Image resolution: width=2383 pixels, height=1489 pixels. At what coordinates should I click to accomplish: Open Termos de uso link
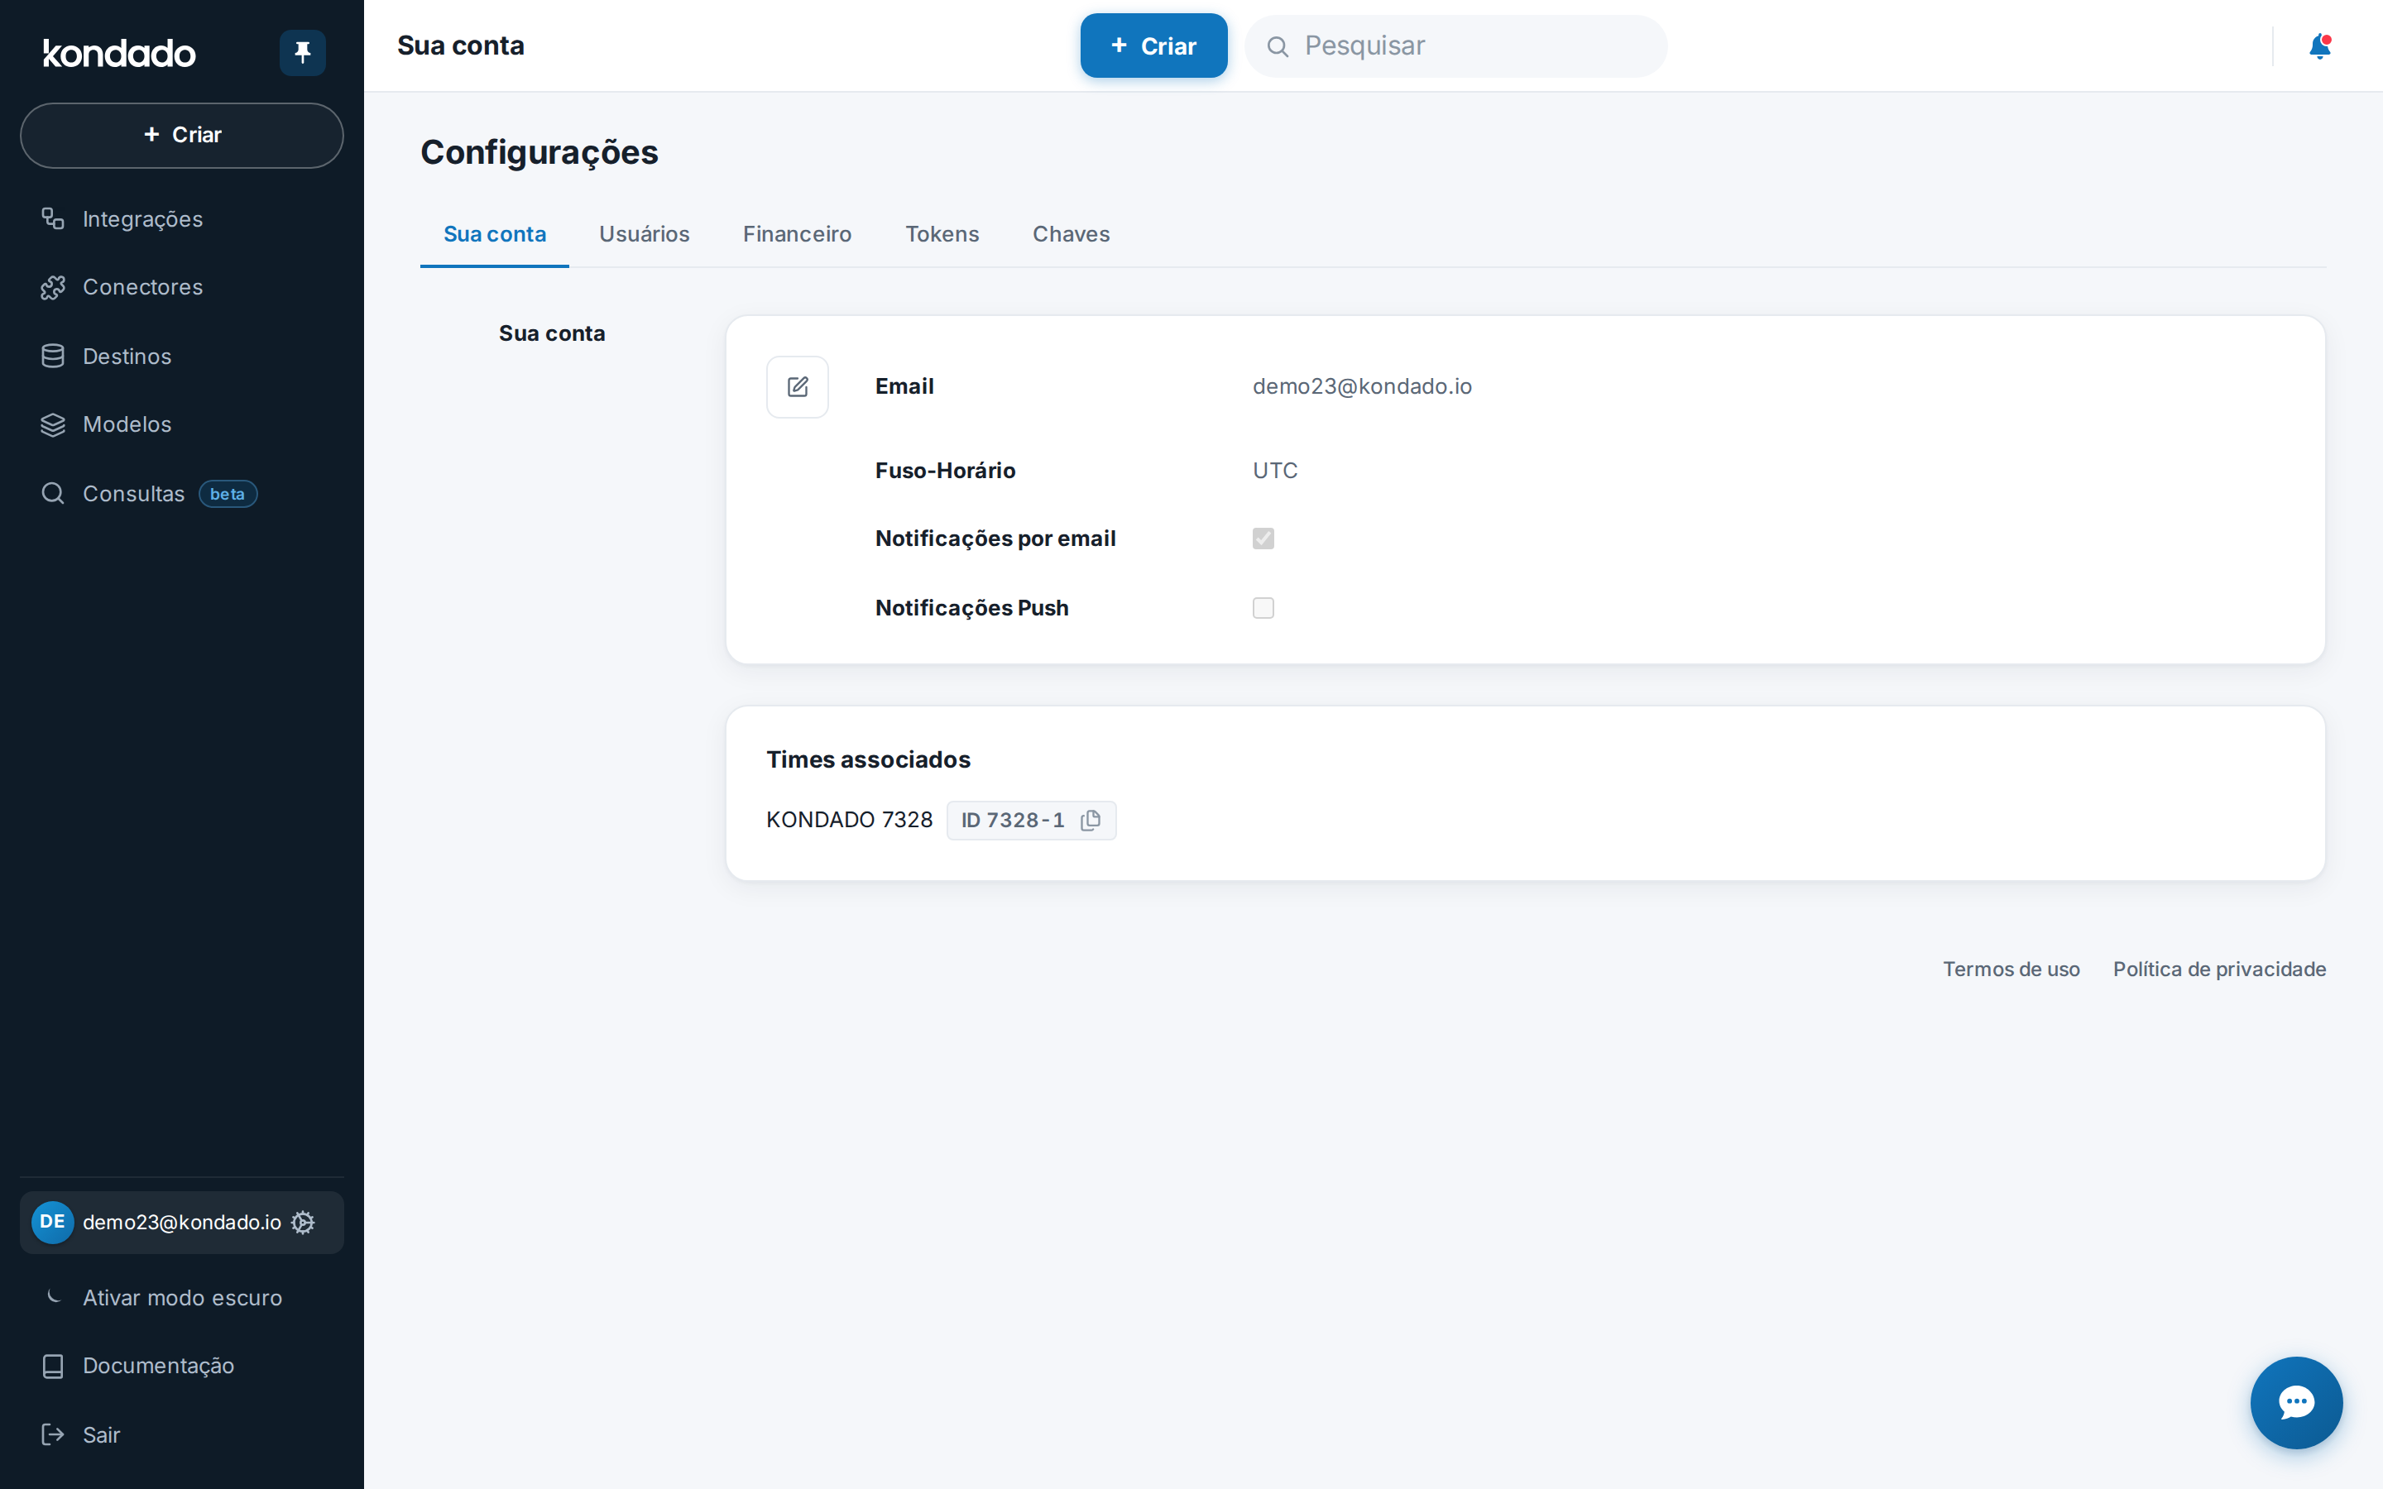(x=2011, y=969)
